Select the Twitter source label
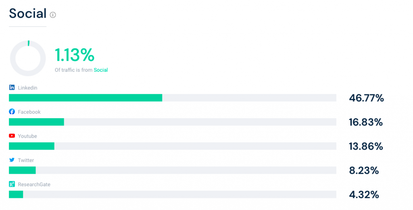Viewport: 413px width, 210px height. [26, 160]
